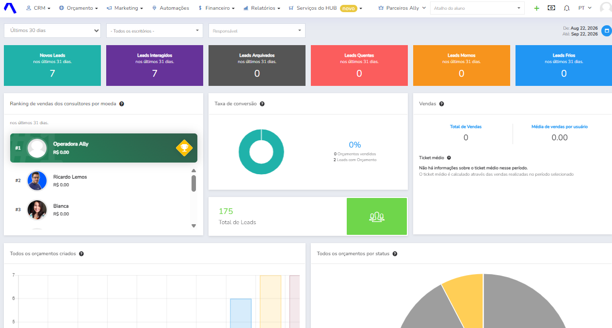Click the teal conversion donut chart

point(261,152)
